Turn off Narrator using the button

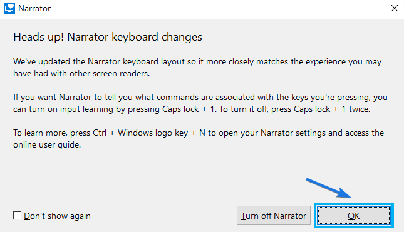tap(274, 216)
